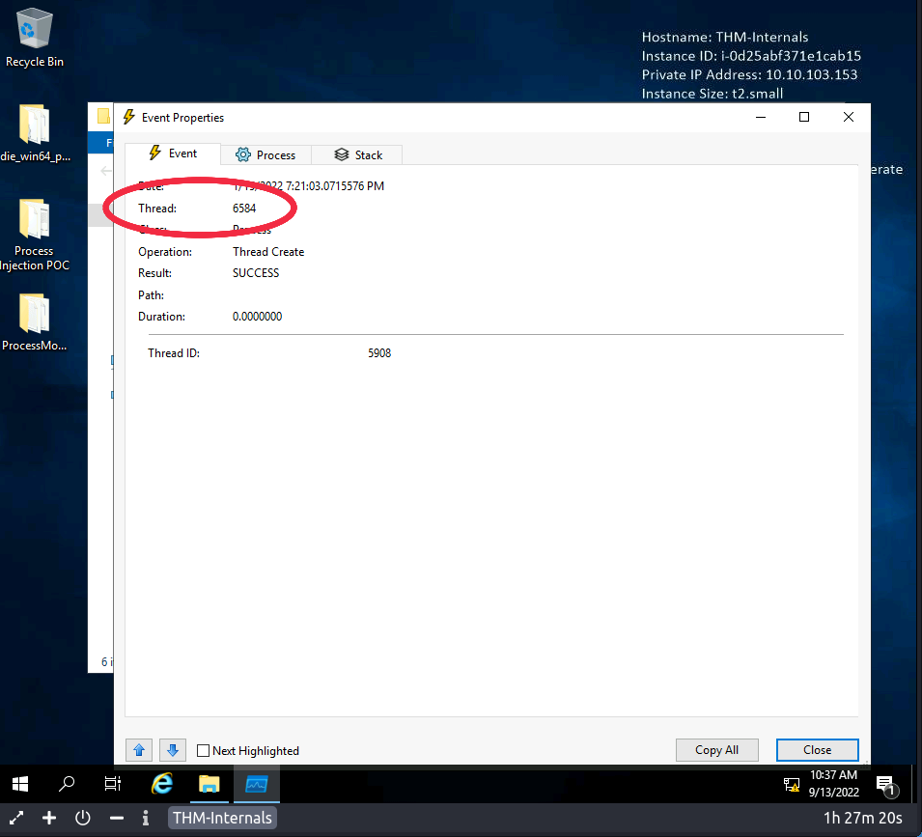
Task: Click the Close button in dialog
Action: 817,750
